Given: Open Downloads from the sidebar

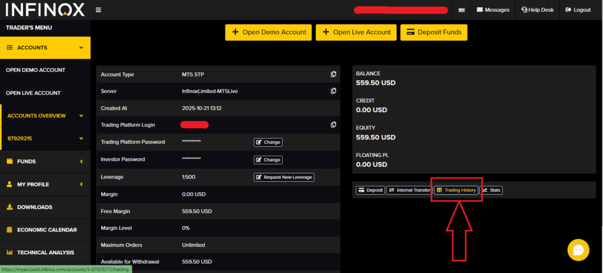Looking at the screenshot, I should pos(34,207).
